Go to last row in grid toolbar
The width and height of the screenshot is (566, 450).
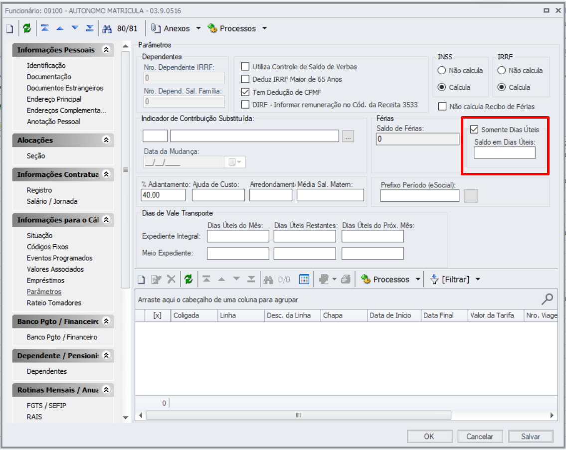251,279
